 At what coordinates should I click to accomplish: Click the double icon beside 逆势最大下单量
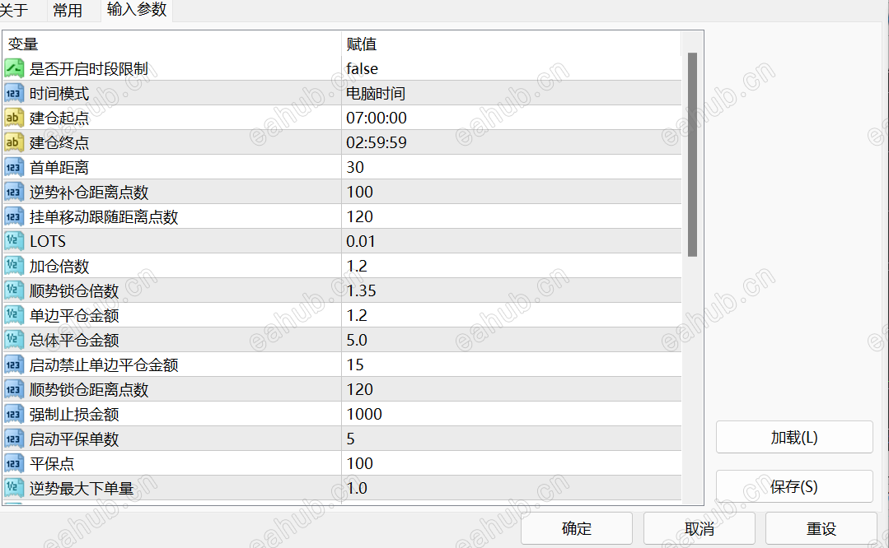point(14,488)
